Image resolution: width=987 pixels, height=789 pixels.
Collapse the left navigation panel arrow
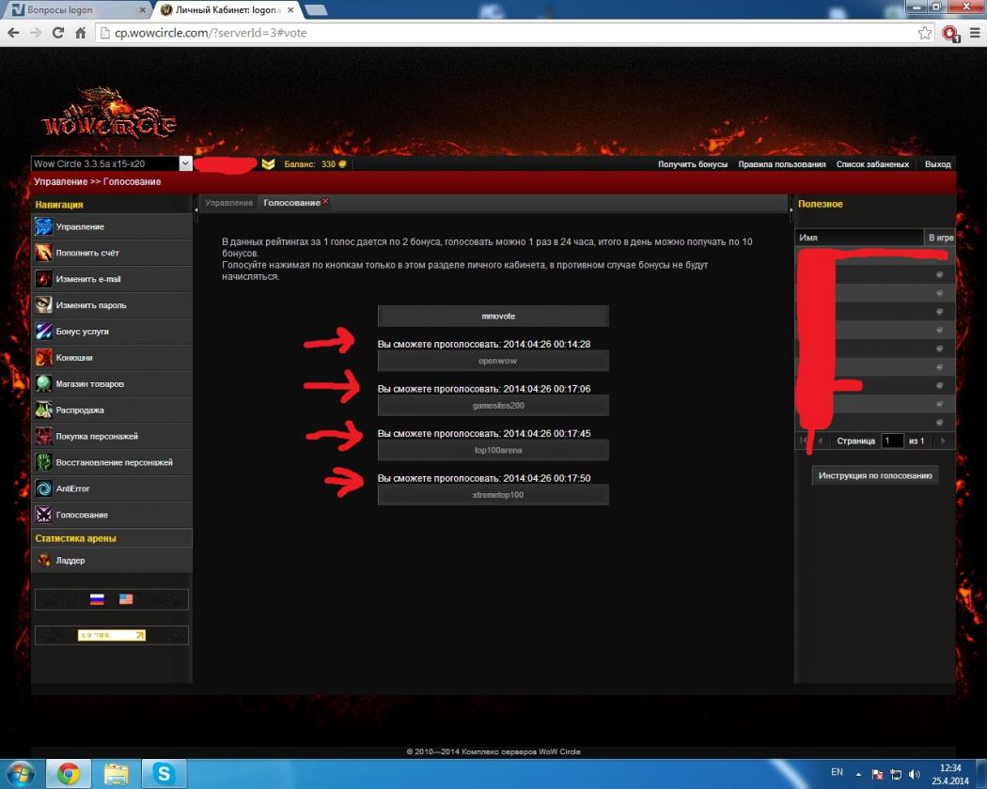pyautogui.click(x=196, y=210)
